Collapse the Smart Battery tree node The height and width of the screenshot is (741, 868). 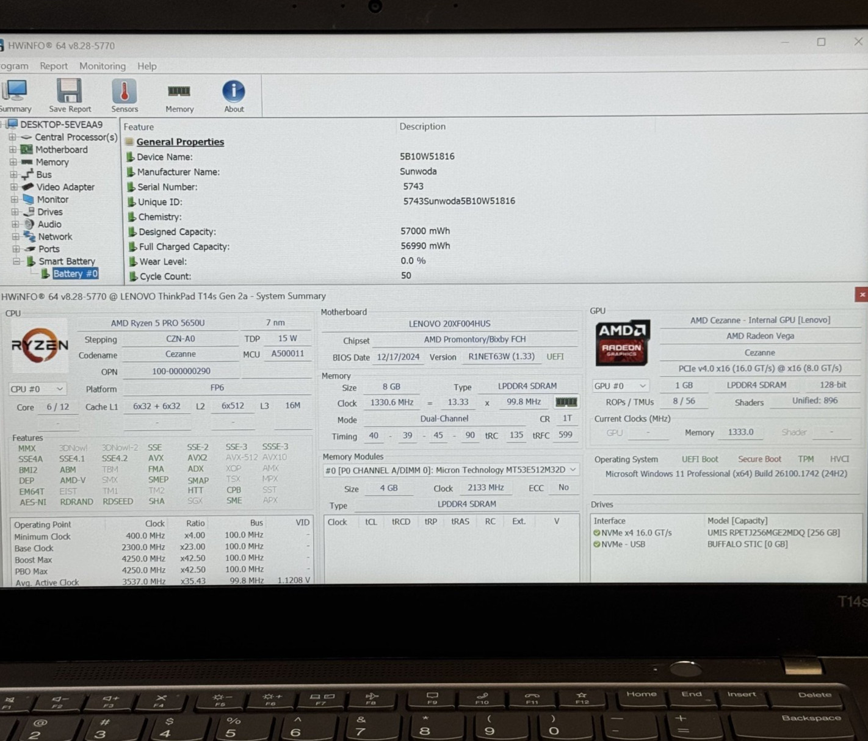pyautogui.click(x=16, y=261)
